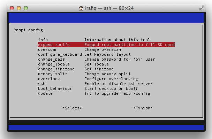Select change_pass to change the password
The width and height of the screenshot is (212, 139).
[x=51, y=59]
